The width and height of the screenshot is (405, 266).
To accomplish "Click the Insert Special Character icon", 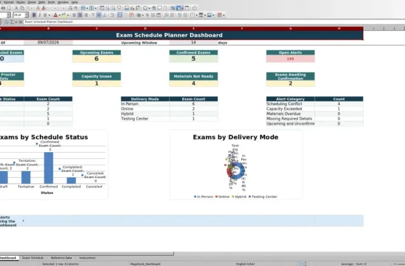I will (146, 8).
